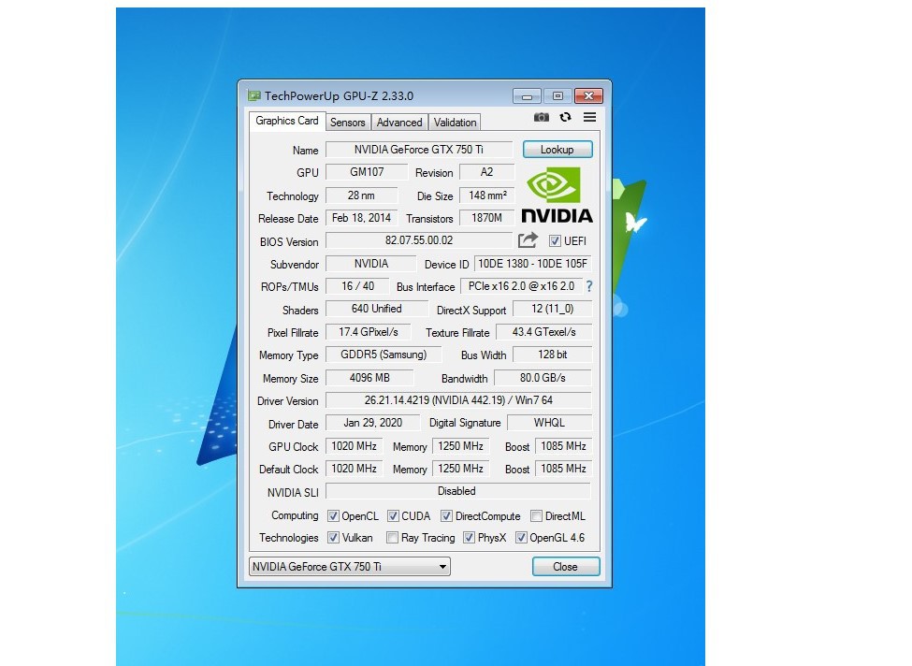The height and width of the screenshot is (666, 912).
Task: Switch to the Graphics Card tab
Action: [287, 121]
